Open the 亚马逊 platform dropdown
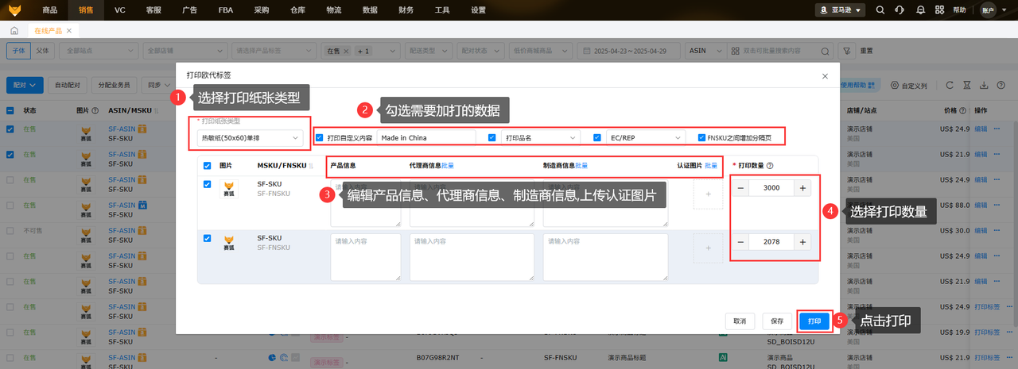This screenshot has height=369, width=1018. click(839, 10)
